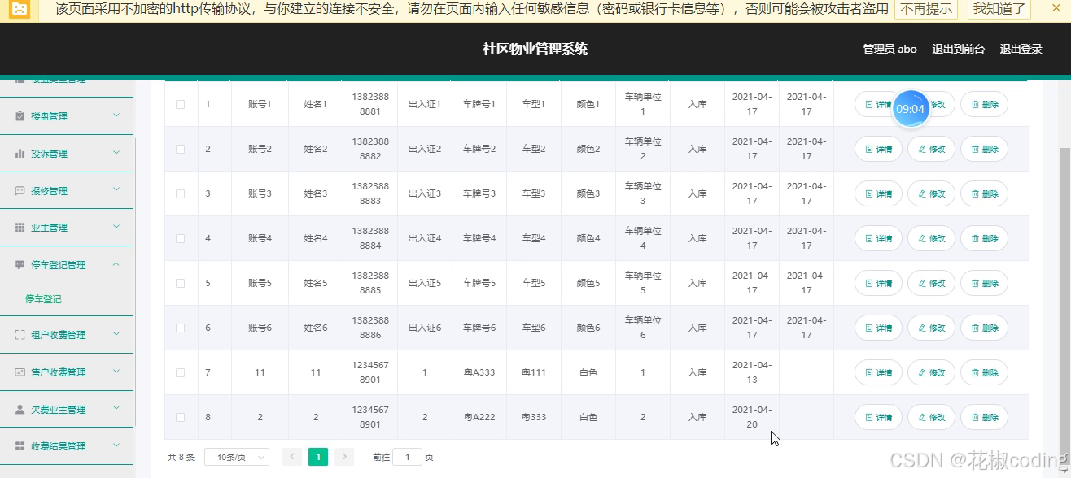Image resolution: width=1071 pixels, height=478 pixels.
Task: Go to previous page arrow in pagination
Action: (x=292, y=457)
